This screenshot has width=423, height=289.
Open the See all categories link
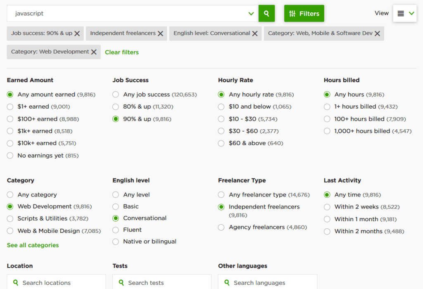tap(33, 245)
